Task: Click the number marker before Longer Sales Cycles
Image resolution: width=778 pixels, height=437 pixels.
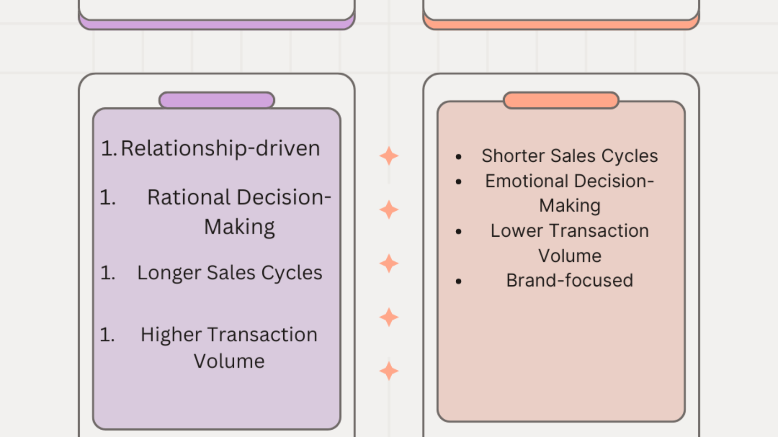Action: (108, 273)
